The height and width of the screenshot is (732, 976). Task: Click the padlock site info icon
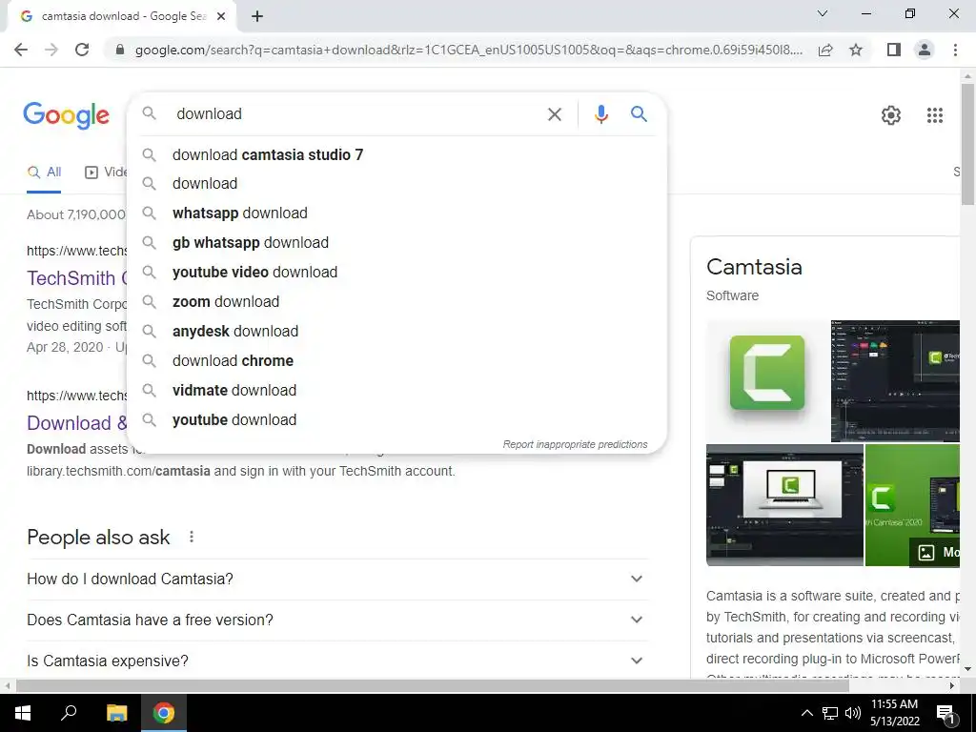click(x=120, y=50)
